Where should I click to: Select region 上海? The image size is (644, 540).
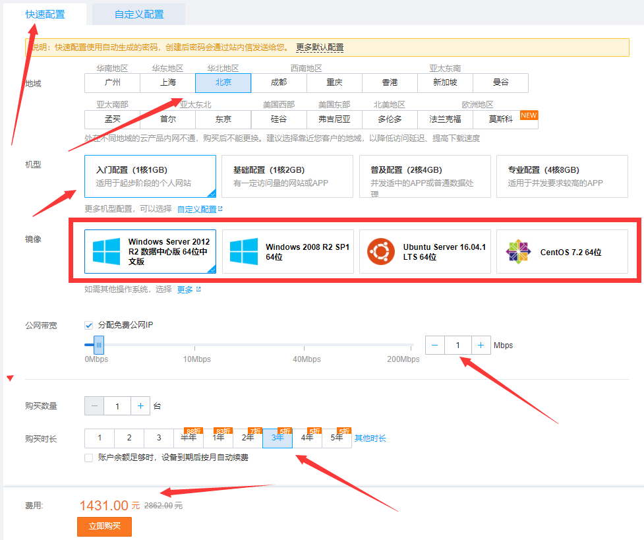point(167,82)
